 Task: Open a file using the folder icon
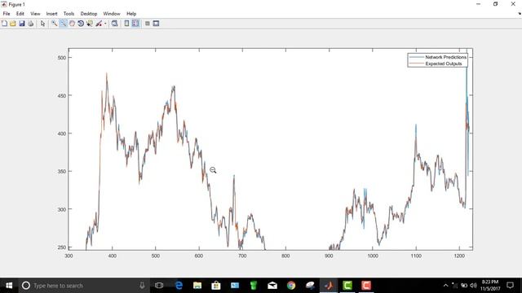(x=13, y=24)
